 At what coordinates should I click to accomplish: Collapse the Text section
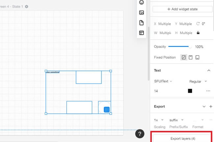(x=209, y=71)
